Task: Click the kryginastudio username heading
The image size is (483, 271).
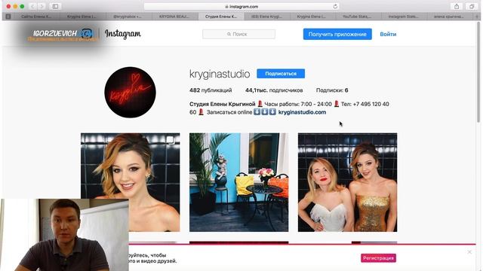Action: tap(220, 74)
